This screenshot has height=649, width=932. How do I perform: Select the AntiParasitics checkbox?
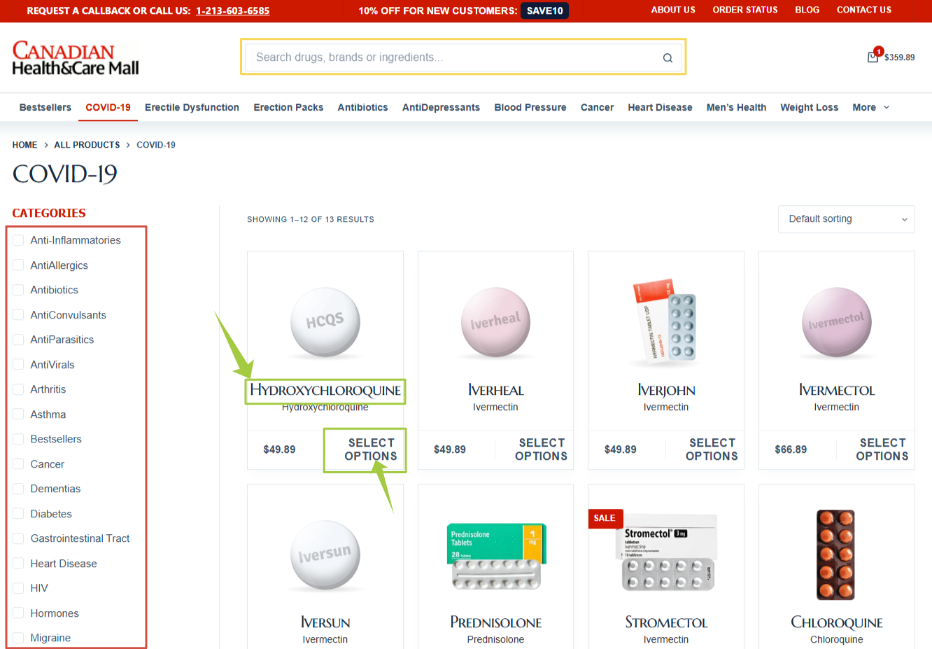[x=18, y=340]
